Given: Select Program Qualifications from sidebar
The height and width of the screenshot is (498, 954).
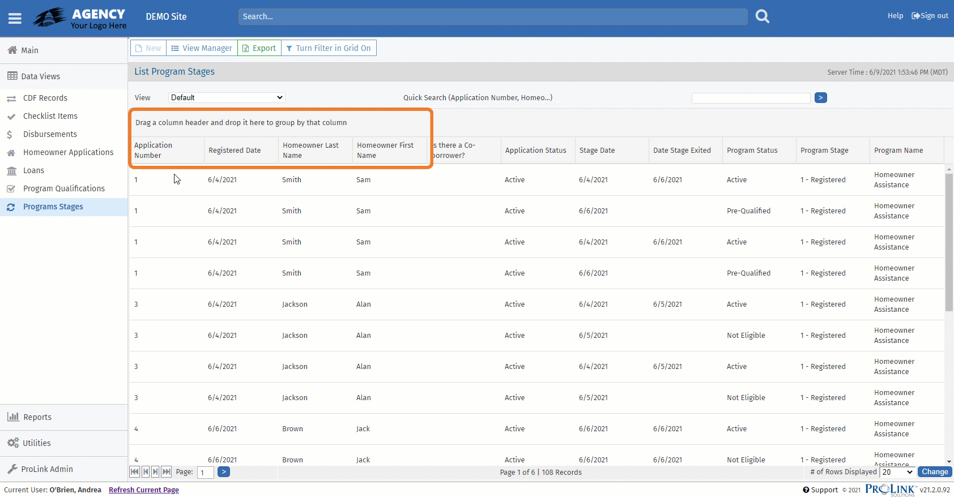Looking at the screenshot, I should [x=63, y=188].
